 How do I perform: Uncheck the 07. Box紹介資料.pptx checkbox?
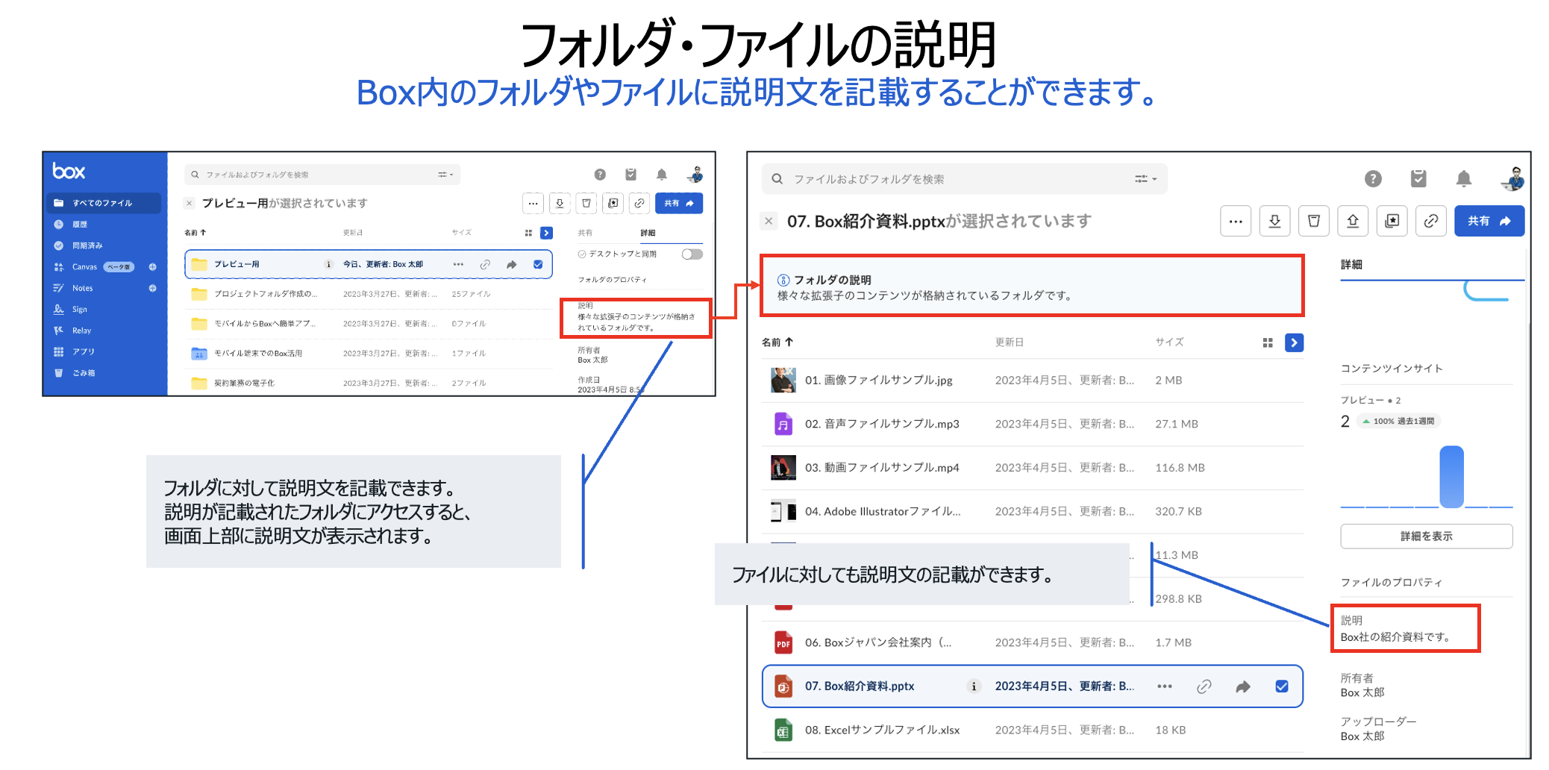pyautogui.click(x=1281, y=686)
